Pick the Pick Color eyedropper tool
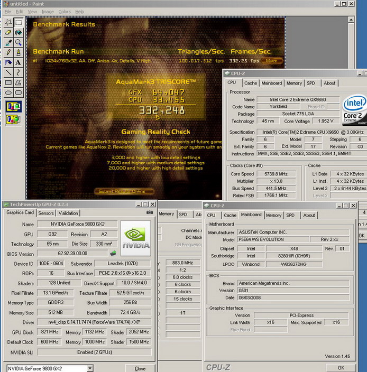Screen dimensions: 367x372 coord(8,42)
